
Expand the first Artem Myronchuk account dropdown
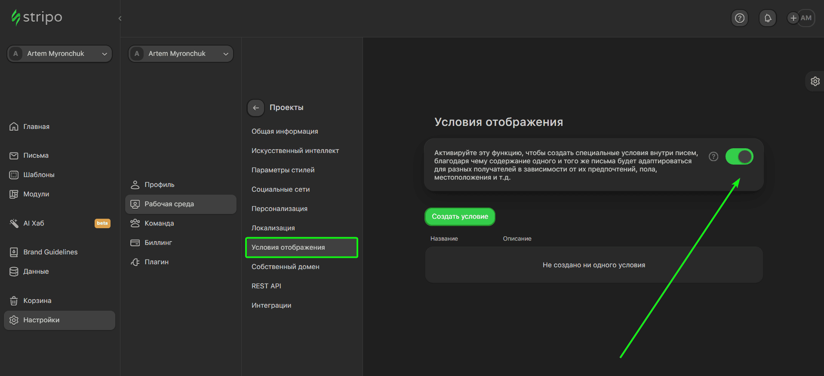click(59, 54)
